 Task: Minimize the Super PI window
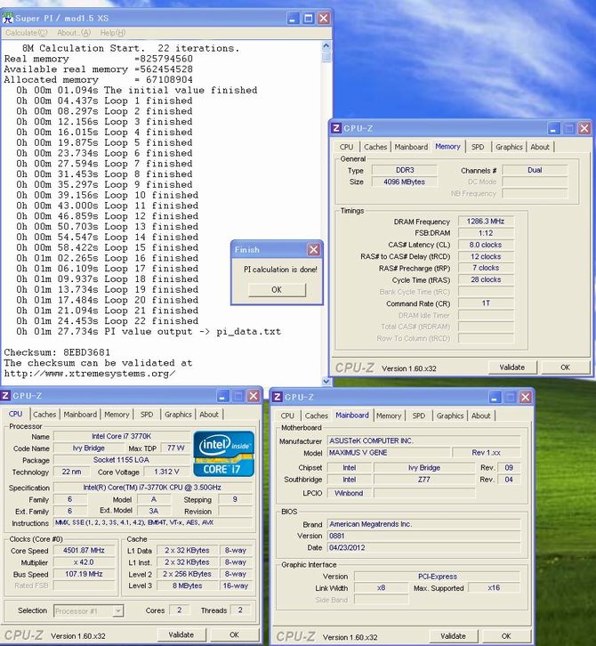coord(293,18)
